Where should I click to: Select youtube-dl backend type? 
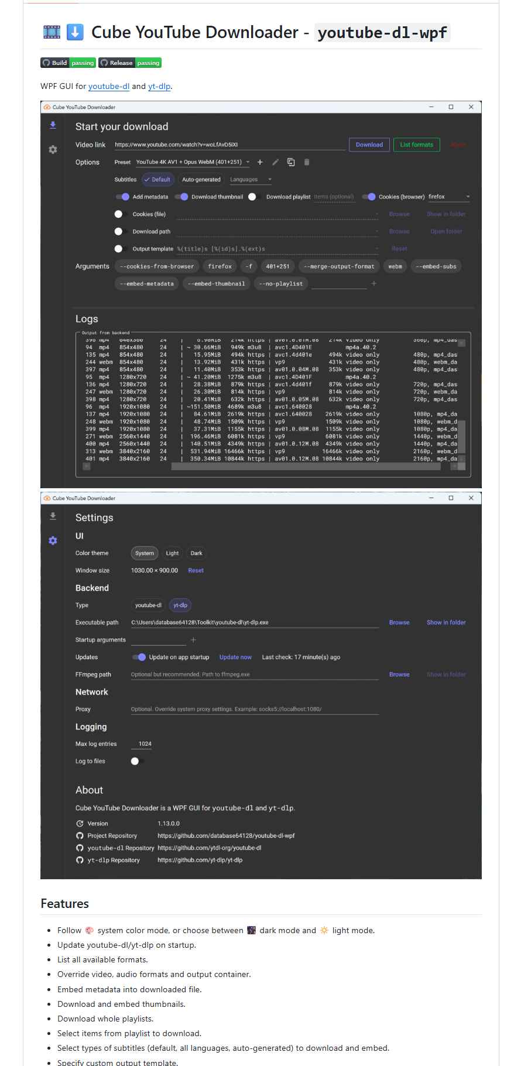click(x=148, y=605)
